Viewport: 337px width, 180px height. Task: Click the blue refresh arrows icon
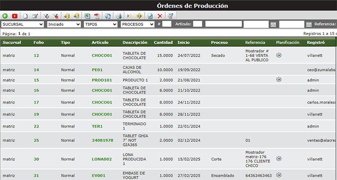coord(108,16)
